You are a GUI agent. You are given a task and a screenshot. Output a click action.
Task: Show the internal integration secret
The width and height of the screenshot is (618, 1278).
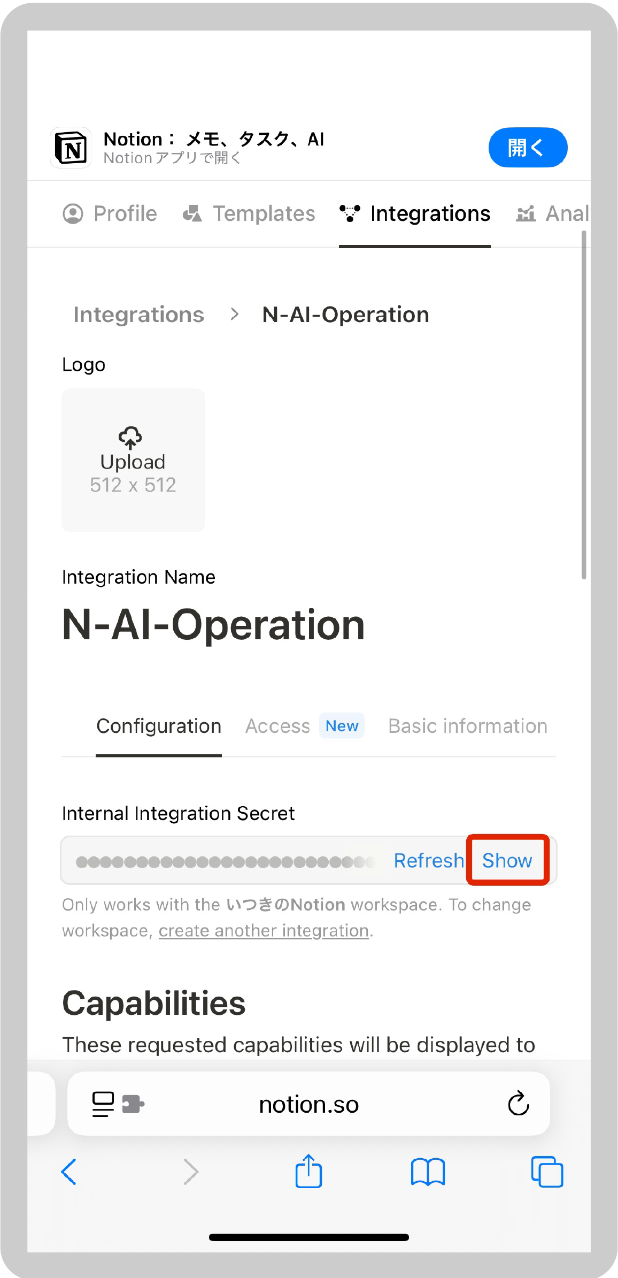507,861
